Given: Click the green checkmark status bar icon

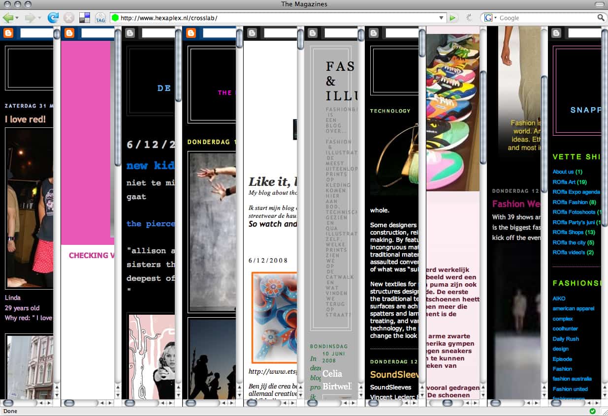Looking at the screenshot, I should 592,411.
